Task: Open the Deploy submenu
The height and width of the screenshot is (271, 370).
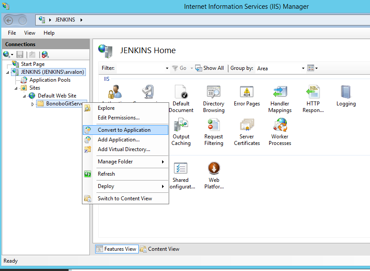Action: pyautogui.click(x=126, y=186)
